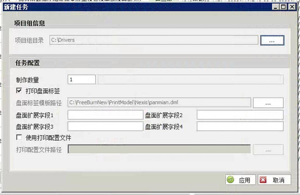Click the 取消 button text

click(x=278, y=180)
